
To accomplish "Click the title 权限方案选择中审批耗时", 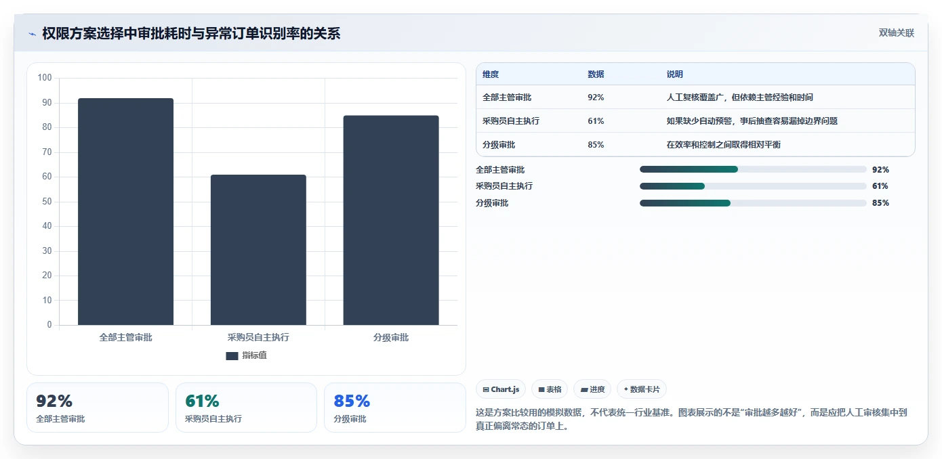I will 191,33.
